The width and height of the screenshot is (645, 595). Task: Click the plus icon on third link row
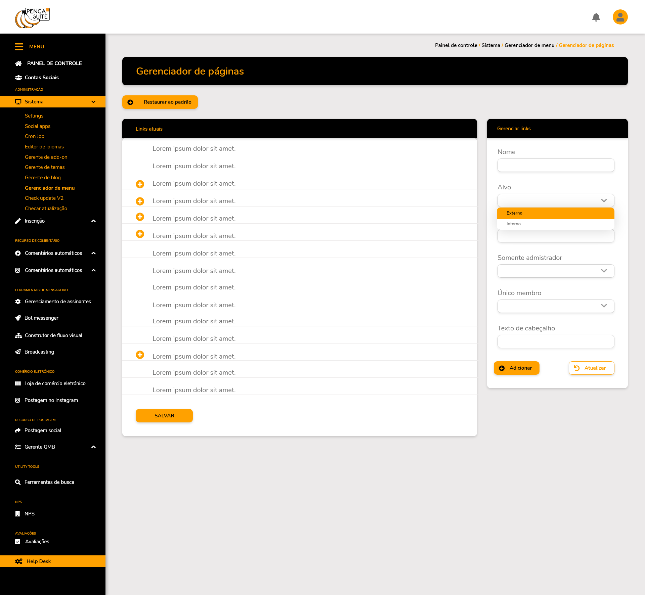pos(140,184)
